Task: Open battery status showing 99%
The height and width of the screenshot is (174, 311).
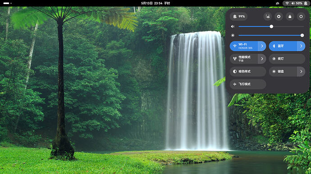Action: [x=238, y=17]
